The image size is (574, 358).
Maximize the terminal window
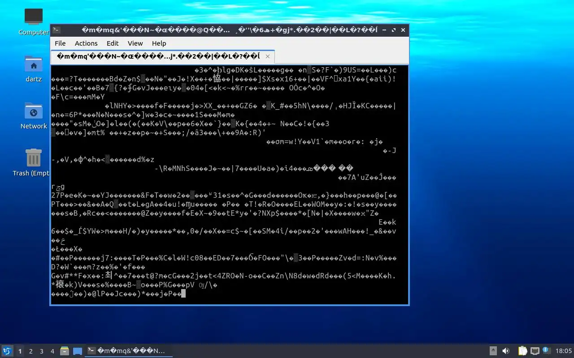tap(394, 30)
